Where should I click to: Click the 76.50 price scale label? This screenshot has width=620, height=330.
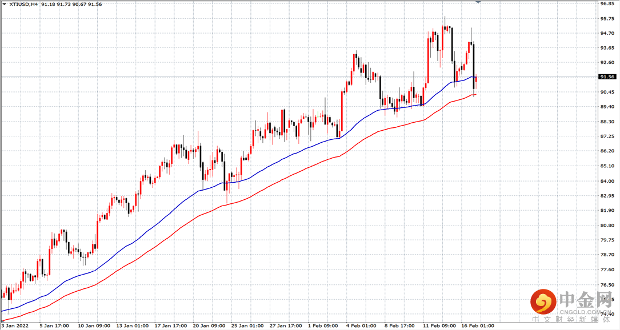(x=607, y=284)
